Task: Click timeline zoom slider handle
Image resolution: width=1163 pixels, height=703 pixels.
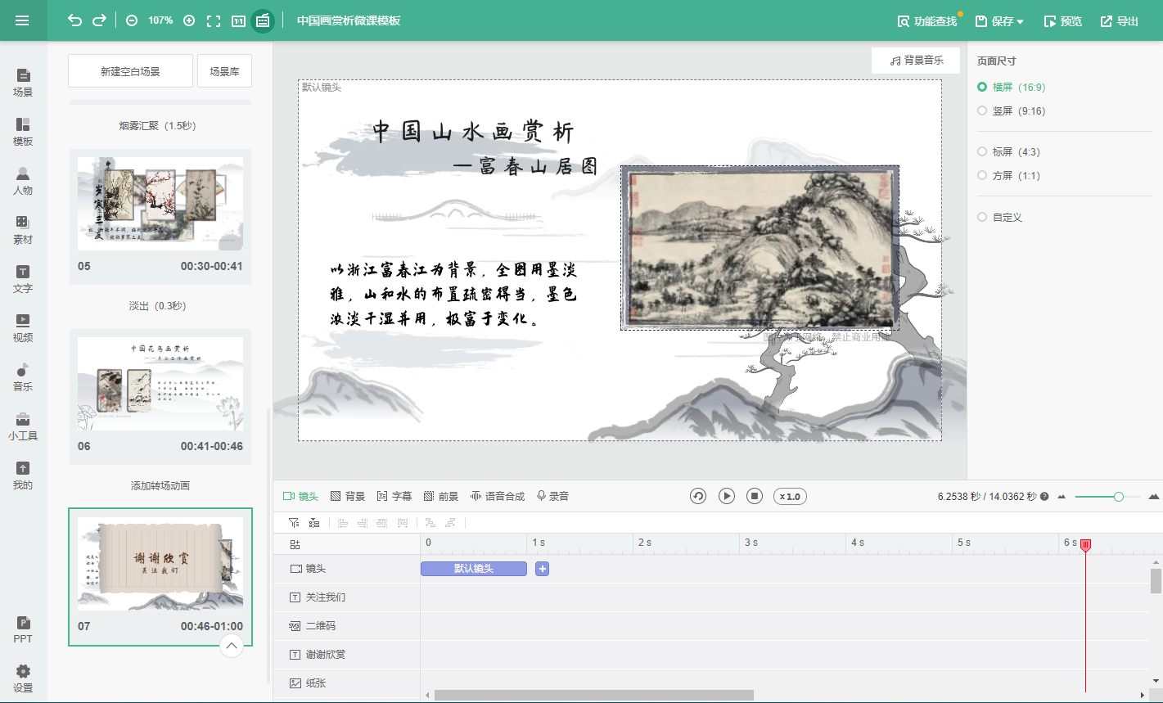Action: tap(1118, 496)
